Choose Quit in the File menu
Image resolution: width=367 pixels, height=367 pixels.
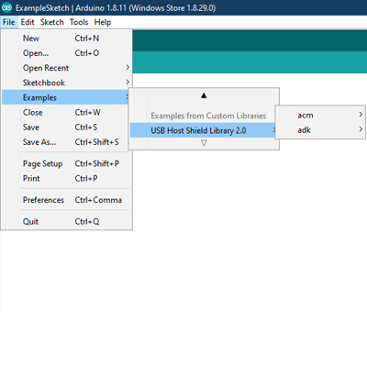click(x=67, y=221)
